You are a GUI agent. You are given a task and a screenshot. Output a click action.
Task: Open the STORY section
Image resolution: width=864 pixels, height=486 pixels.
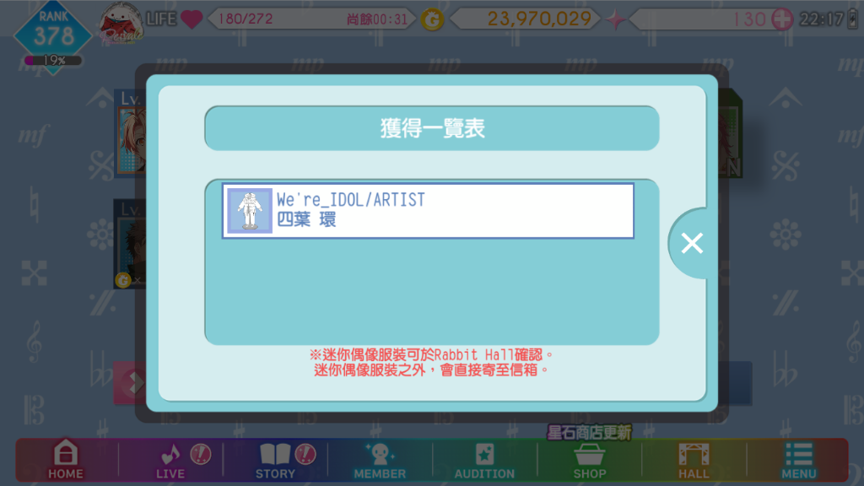click(x=275, y=461)
